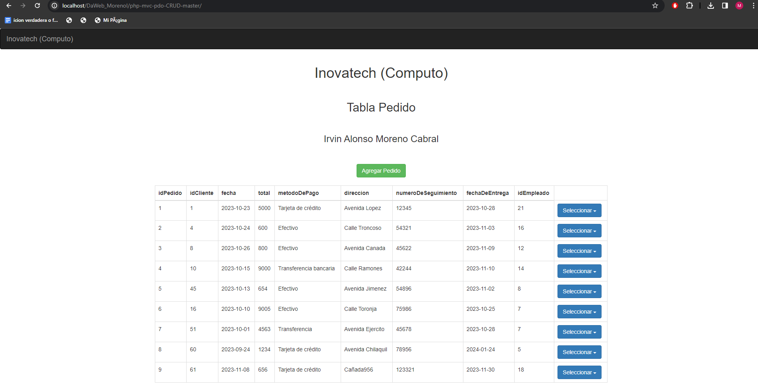The width and height of the screenshot is (758, 391).
Task: Click the browser back arrow
Action: (x=9, y=6)
